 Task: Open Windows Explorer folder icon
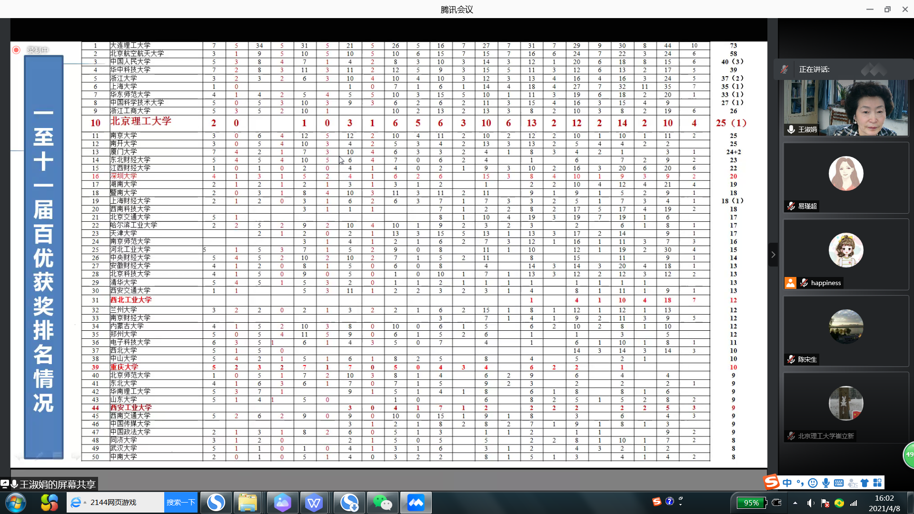tap(248, 503)
